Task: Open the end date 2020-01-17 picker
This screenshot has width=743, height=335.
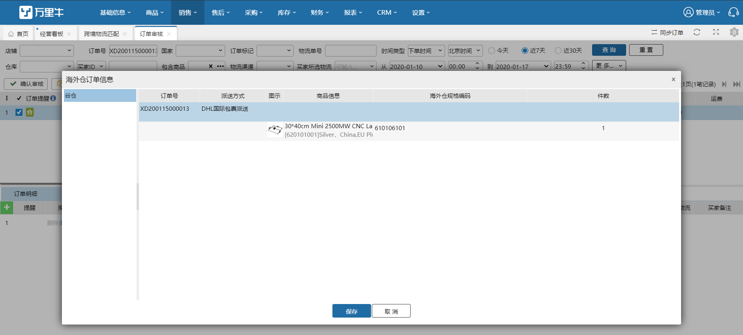Action: 523,67
